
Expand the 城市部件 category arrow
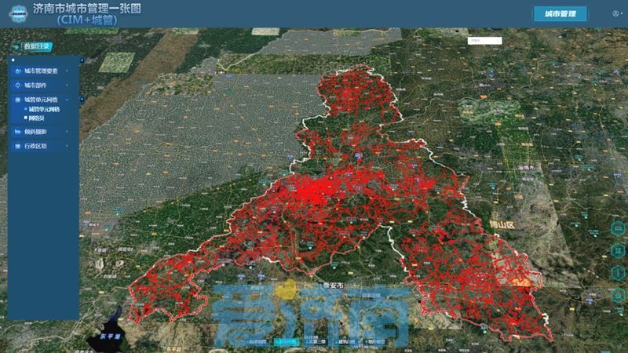pyautogui.click(x=67, y=85)
